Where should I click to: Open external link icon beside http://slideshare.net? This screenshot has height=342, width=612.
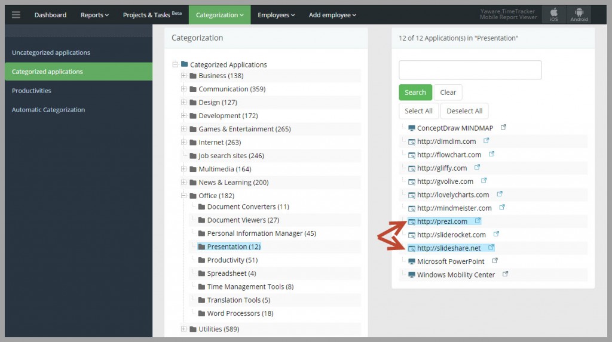click(x=491, y=247)
